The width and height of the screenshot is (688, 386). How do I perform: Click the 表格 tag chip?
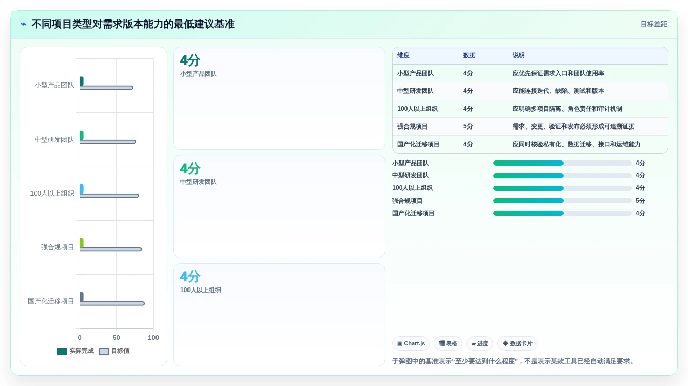pos(448,343)
